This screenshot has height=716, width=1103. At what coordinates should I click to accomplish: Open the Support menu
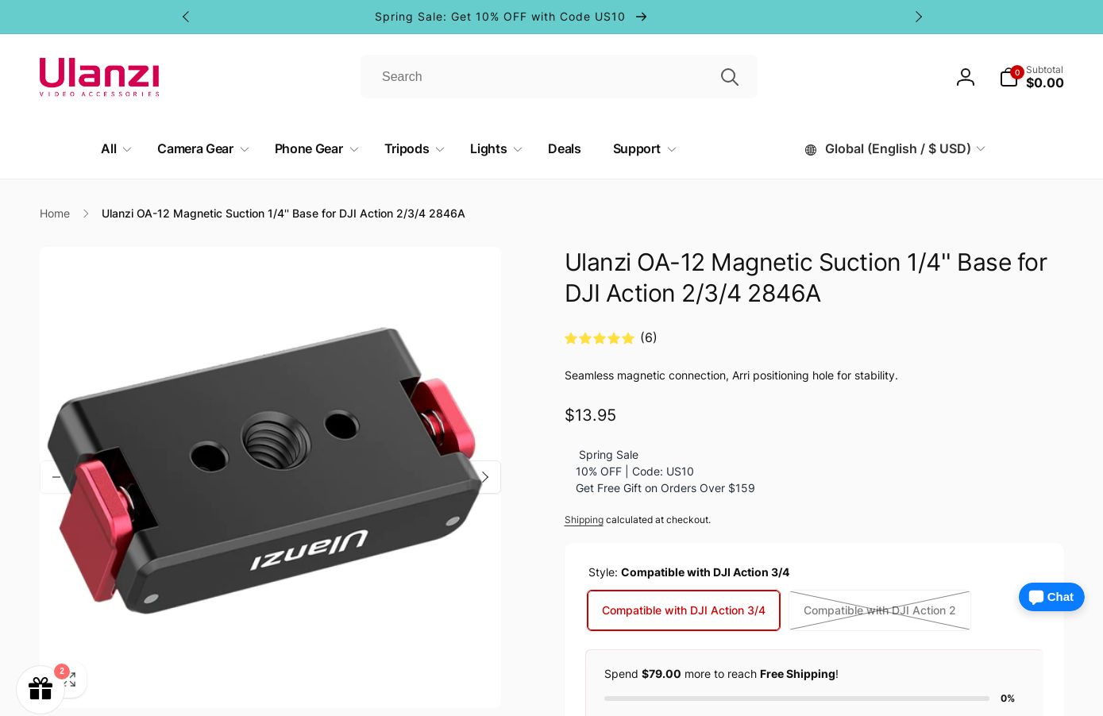click(x=644, y=149)
